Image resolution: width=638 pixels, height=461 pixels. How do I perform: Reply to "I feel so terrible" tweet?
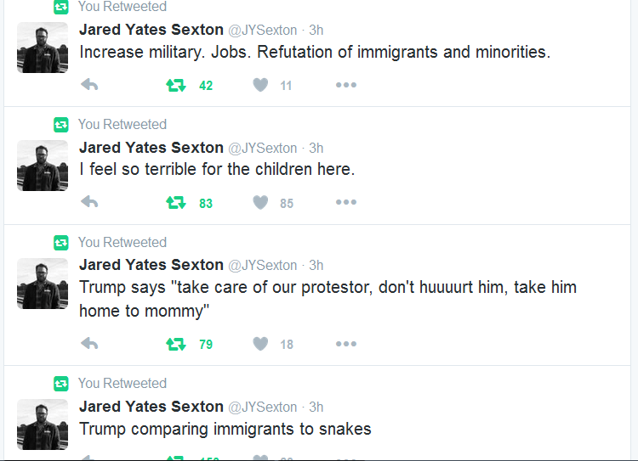[89, 202]
